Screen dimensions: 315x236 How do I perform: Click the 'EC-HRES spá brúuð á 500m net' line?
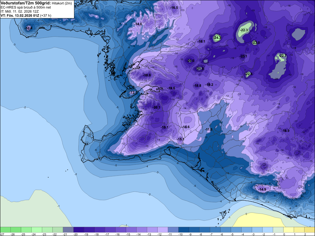[x=26, y=8]
